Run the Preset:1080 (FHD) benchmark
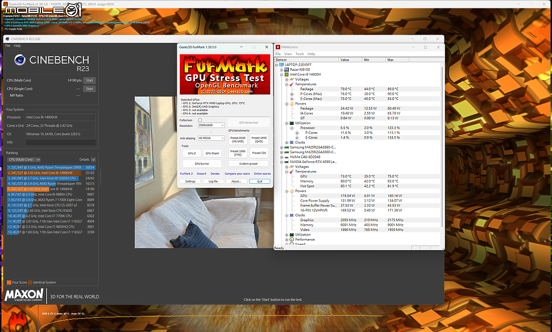Viewport: 552px width, 332px height. point(238,153)
